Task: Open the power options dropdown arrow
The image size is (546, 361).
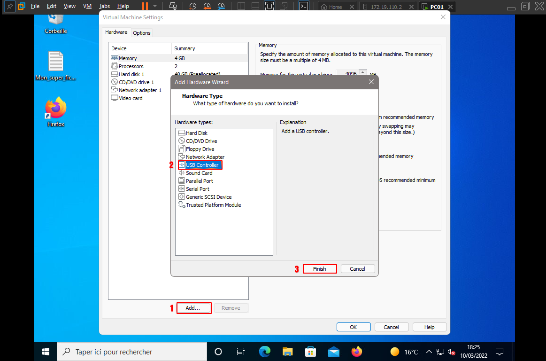Action: (x=155, y=7)
